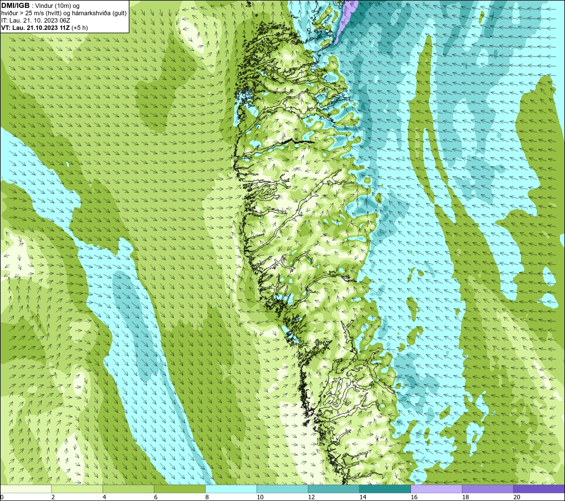The width and height of the screenshot is (565, 501).
Task: Click the 10–12 m/s cyan legend swatch
Action: (x=282, y=489)
